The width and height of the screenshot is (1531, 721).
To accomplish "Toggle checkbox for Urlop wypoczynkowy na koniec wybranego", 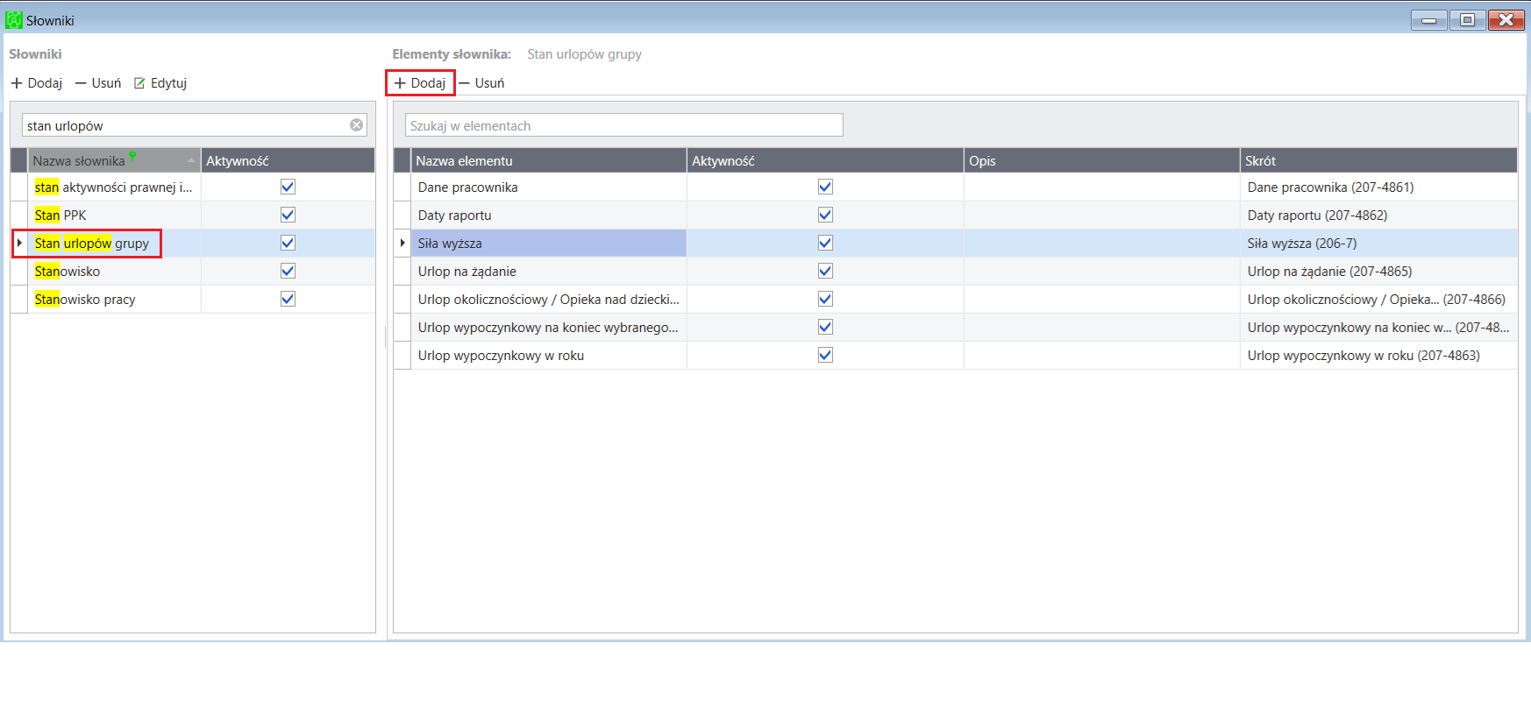I will (x=825, y=327).
